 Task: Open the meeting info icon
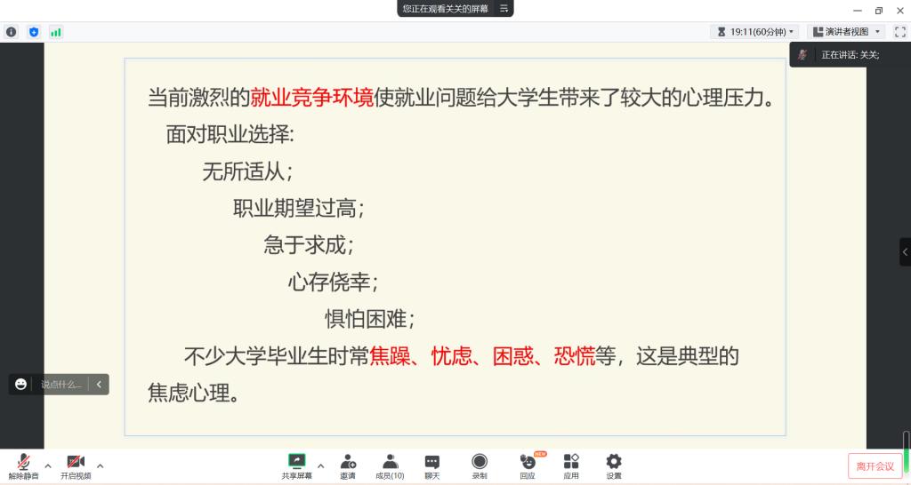(x=12, y=32)
